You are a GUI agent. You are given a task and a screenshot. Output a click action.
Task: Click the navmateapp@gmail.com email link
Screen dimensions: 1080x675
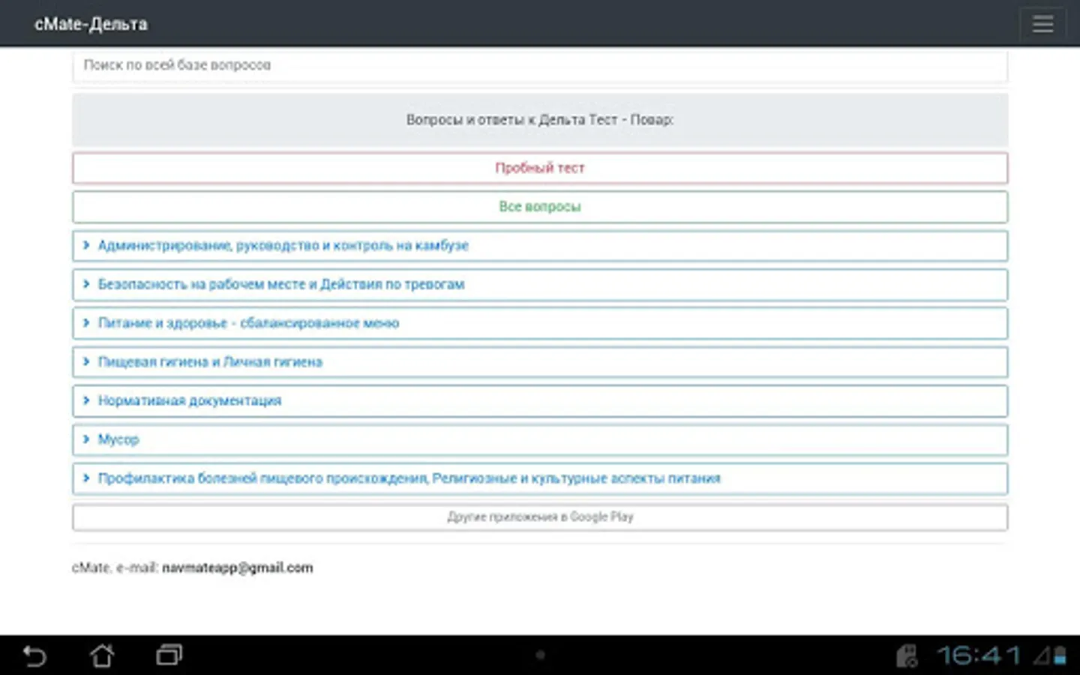tap(237, 568)
